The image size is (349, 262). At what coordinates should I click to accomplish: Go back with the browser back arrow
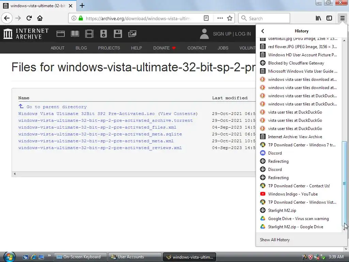tap(7, 18)
